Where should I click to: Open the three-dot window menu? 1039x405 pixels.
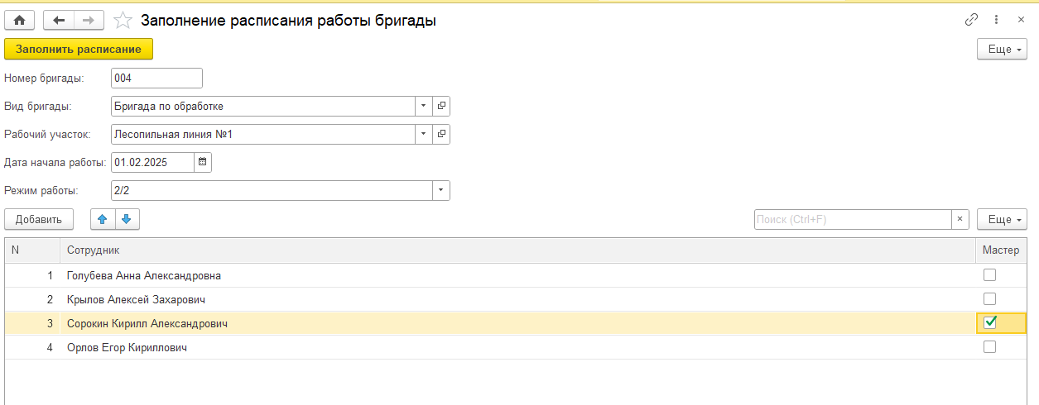point(995,20)
